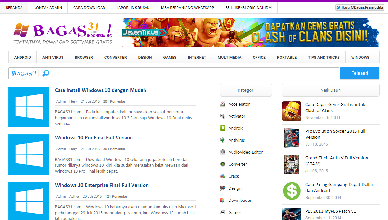Click the Antivirus shield icon
The height and width of the screenshot is (220, 388).
coord(223,140)
